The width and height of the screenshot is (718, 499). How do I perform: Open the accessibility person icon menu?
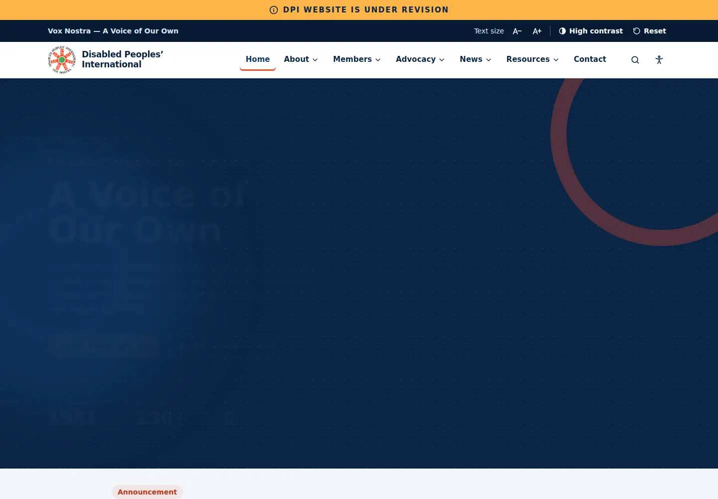(x=659, y=60)
